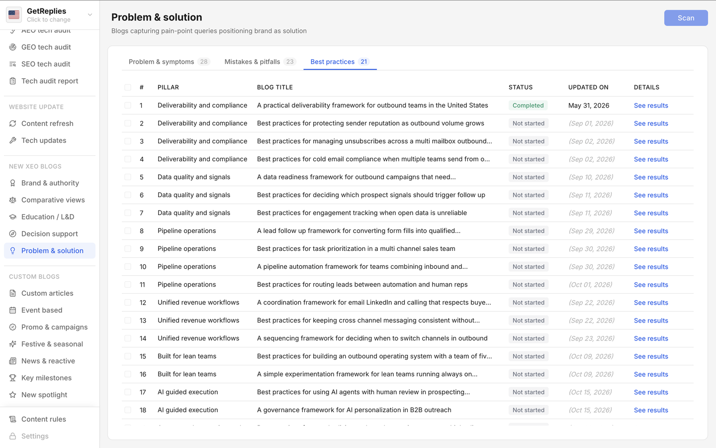This screenshot has height=448, width=716.
Task: Open See results for row 17
Action: 651,392
